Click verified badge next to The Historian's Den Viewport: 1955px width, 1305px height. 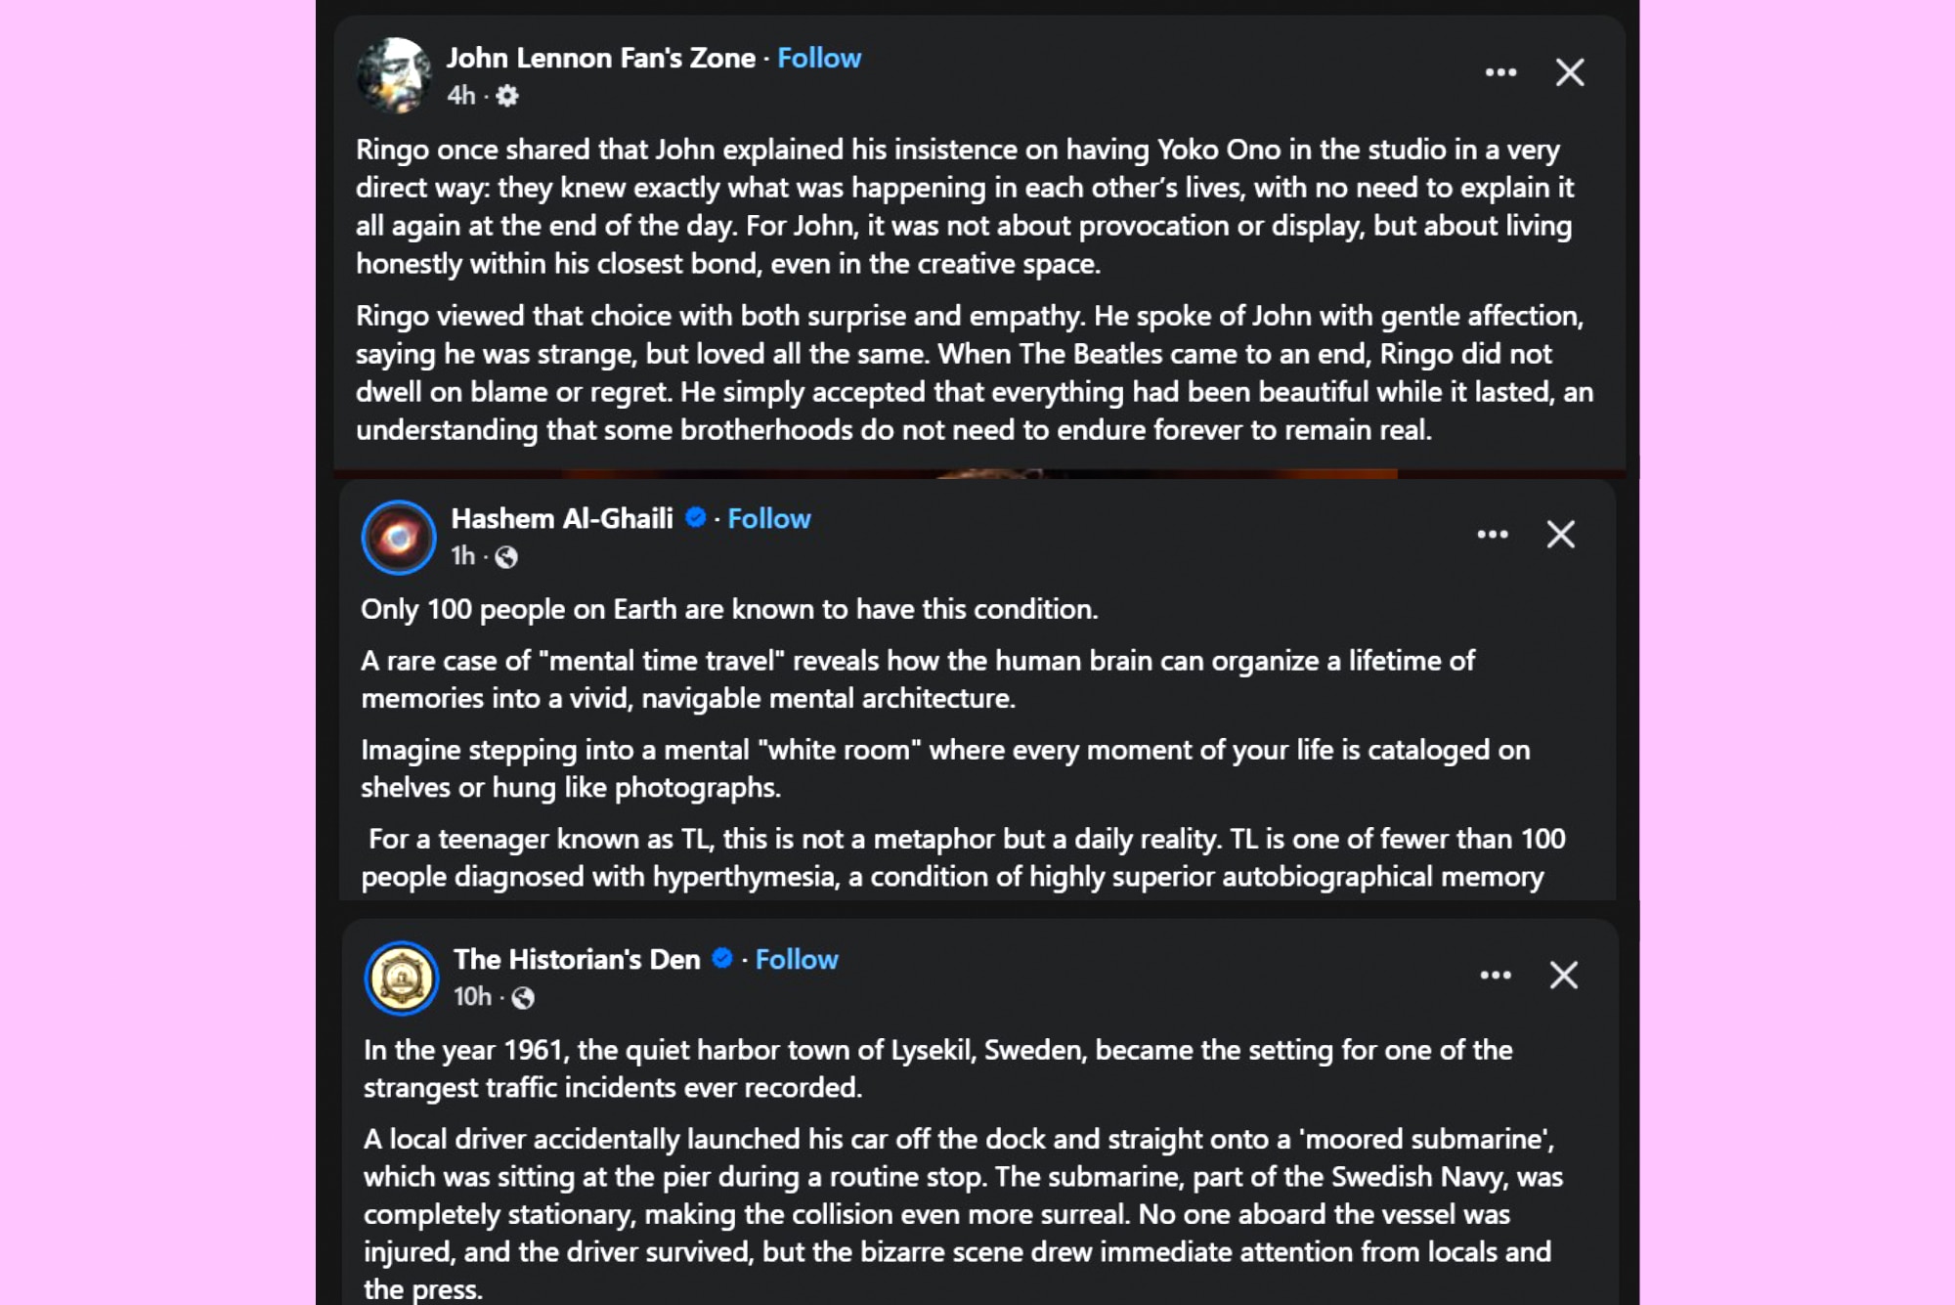[x=722, y=959]
